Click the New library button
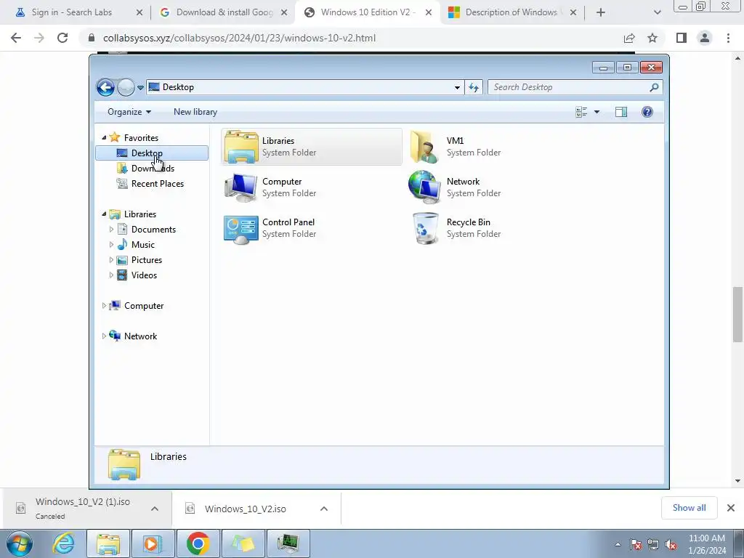The width and height of the screenshot is (744, 558). click(x=195, y=112)
